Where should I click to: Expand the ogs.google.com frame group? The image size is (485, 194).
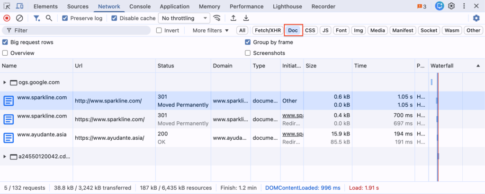point(5,82)
